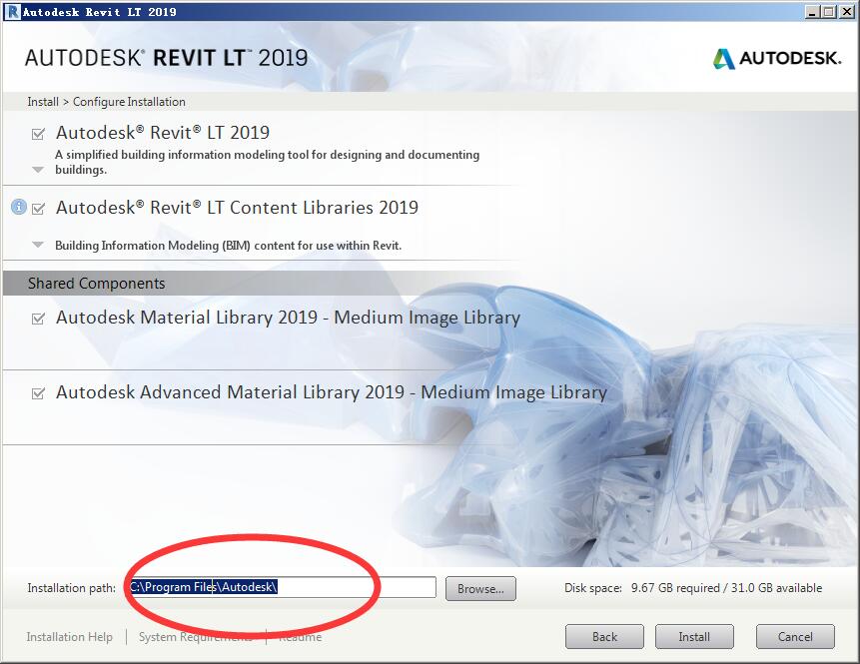Close the Autodesk Revit LT 2019 window
The width and height of the screenshot is (860, 664).
(847, 12)
